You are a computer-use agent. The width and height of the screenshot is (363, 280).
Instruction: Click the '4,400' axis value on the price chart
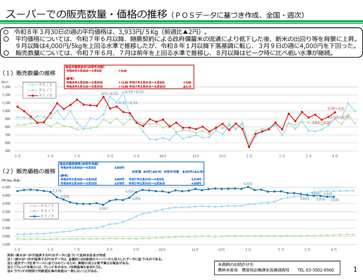tap(6, 187)
